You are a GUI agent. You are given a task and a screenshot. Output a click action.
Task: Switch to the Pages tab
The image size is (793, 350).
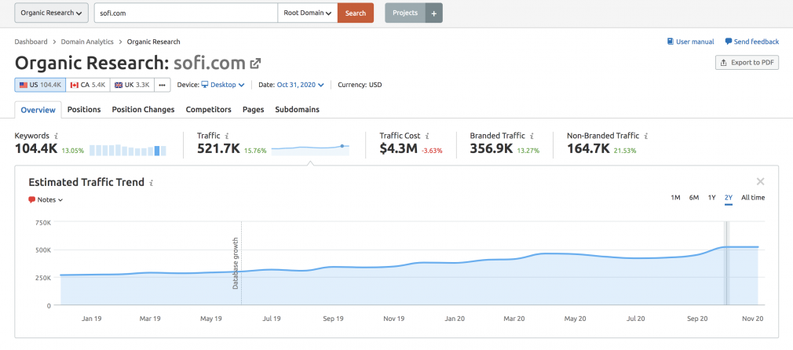pos(254,110)
